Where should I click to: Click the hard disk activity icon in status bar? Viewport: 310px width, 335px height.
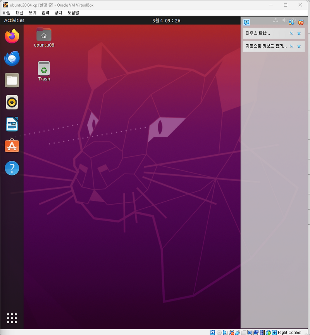tap(212, 332)
